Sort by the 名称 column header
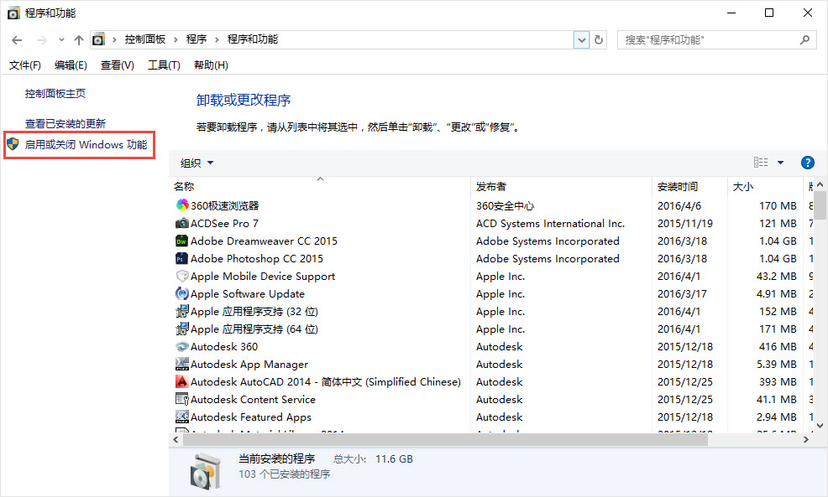828x497 pixels. point(320,186)
